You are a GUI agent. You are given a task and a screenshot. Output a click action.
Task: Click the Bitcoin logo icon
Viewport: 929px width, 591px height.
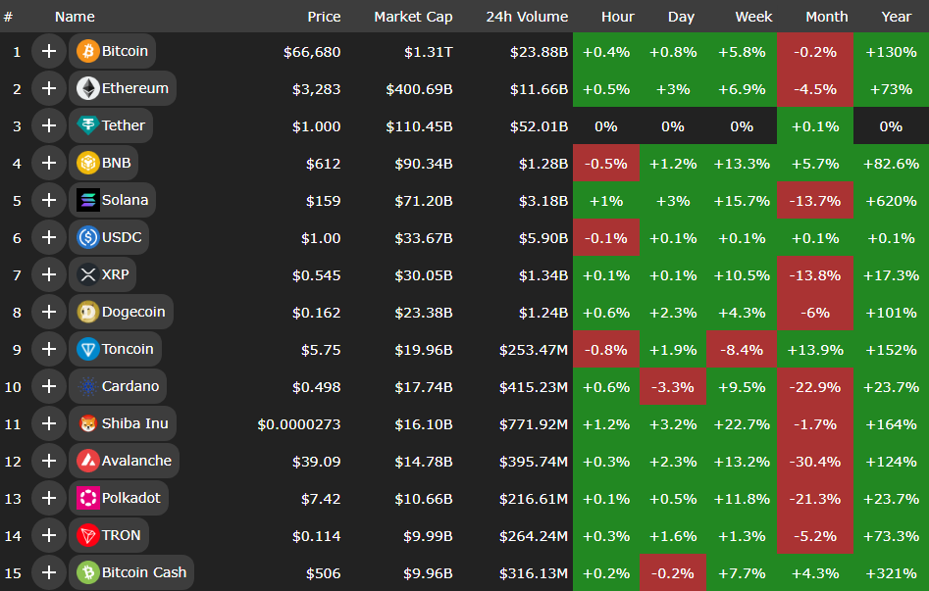[88, 51]
